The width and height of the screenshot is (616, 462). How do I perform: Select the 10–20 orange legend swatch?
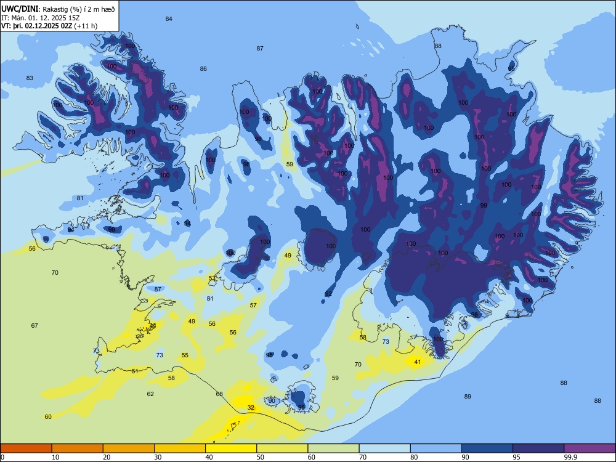(78, 448)
